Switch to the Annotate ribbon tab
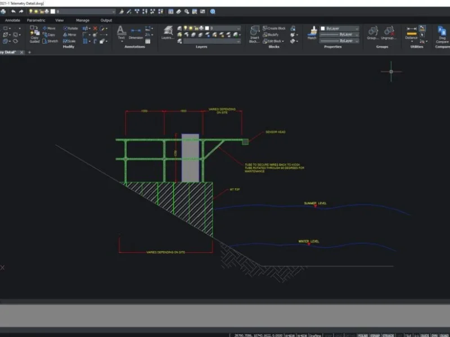This screenshot has width=450, height=337. [12, 20]
